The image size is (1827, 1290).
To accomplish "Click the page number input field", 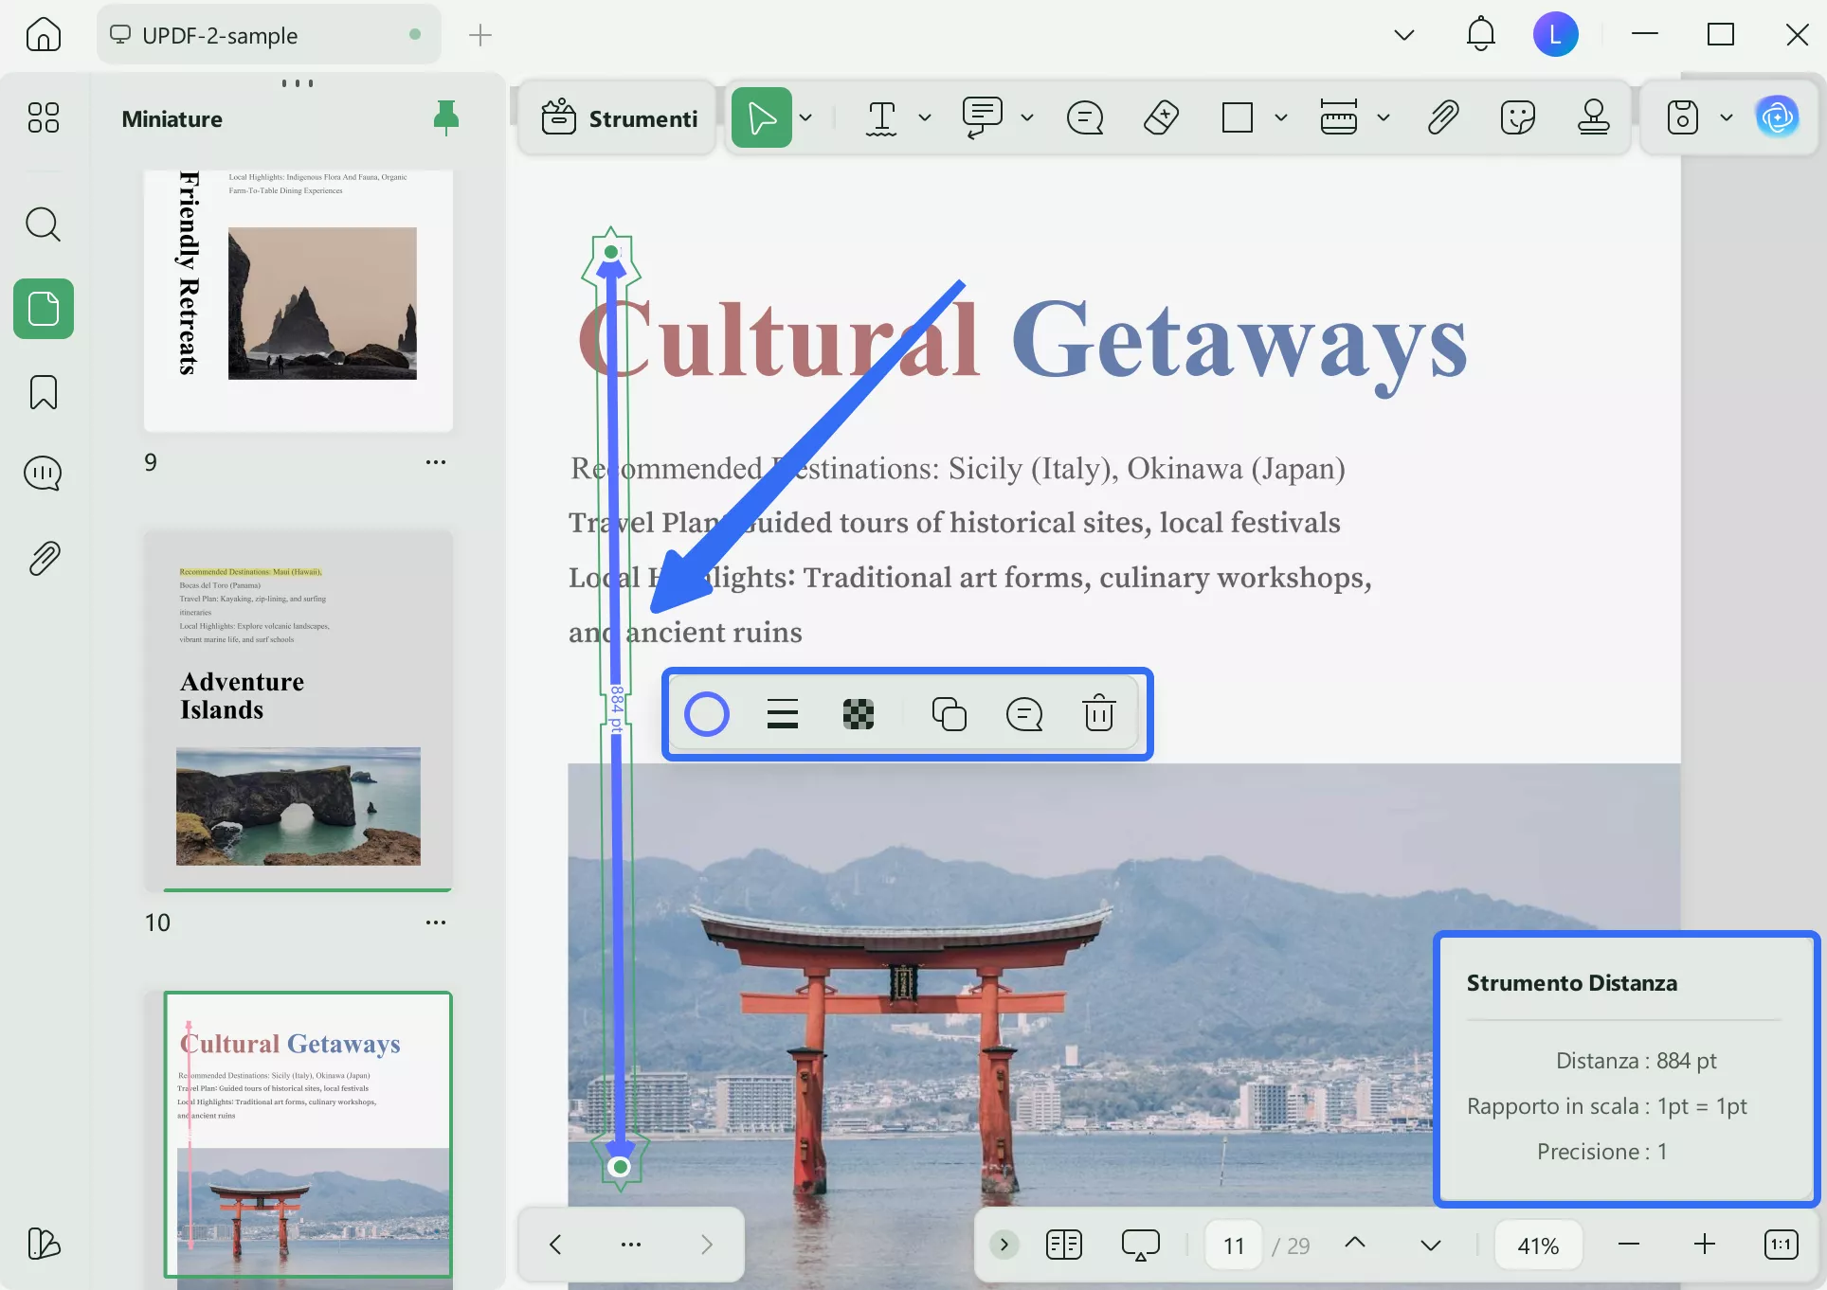I will tap(1233, 1245).
